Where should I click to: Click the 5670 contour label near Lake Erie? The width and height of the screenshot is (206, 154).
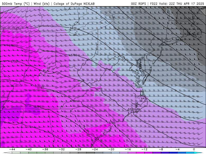click(x=73, y=28)
